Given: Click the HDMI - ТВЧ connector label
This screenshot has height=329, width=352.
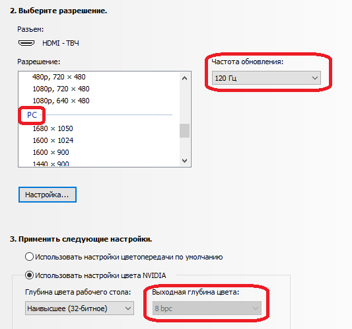Looking at the screenshot, I should [x=61, y=43].
